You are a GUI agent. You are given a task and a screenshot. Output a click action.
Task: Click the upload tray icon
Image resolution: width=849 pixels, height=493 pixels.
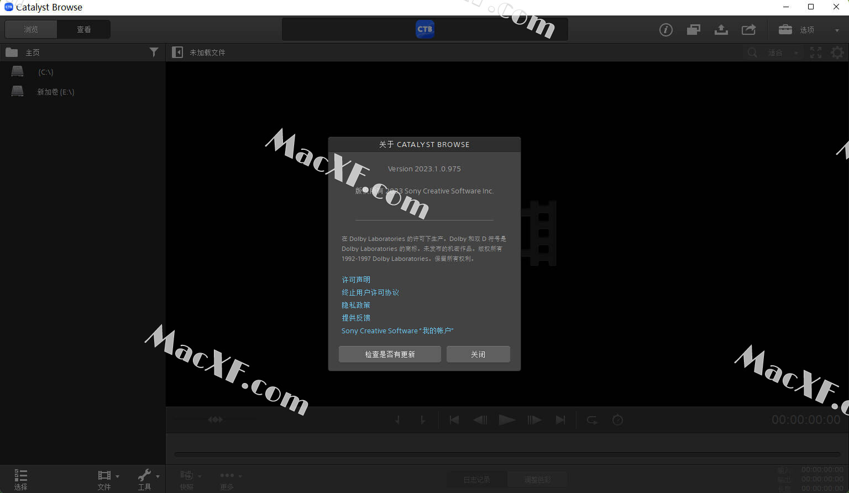click(x=721, y=30)
